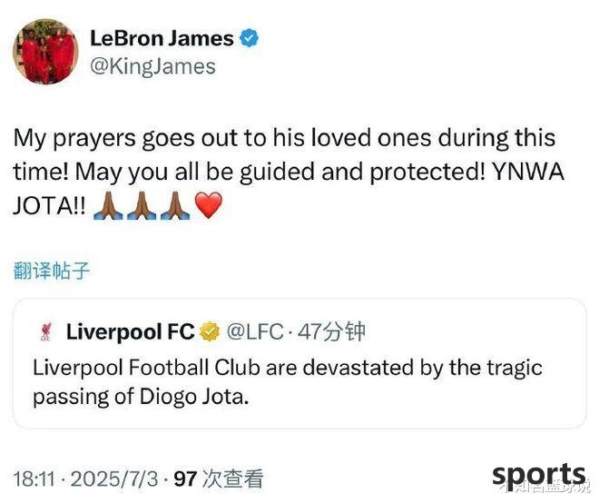Open the 47-minute timestamp of quoted post
Image resolution: width=599 pixels, height=503 pixels.
click(x=331, y=331)
